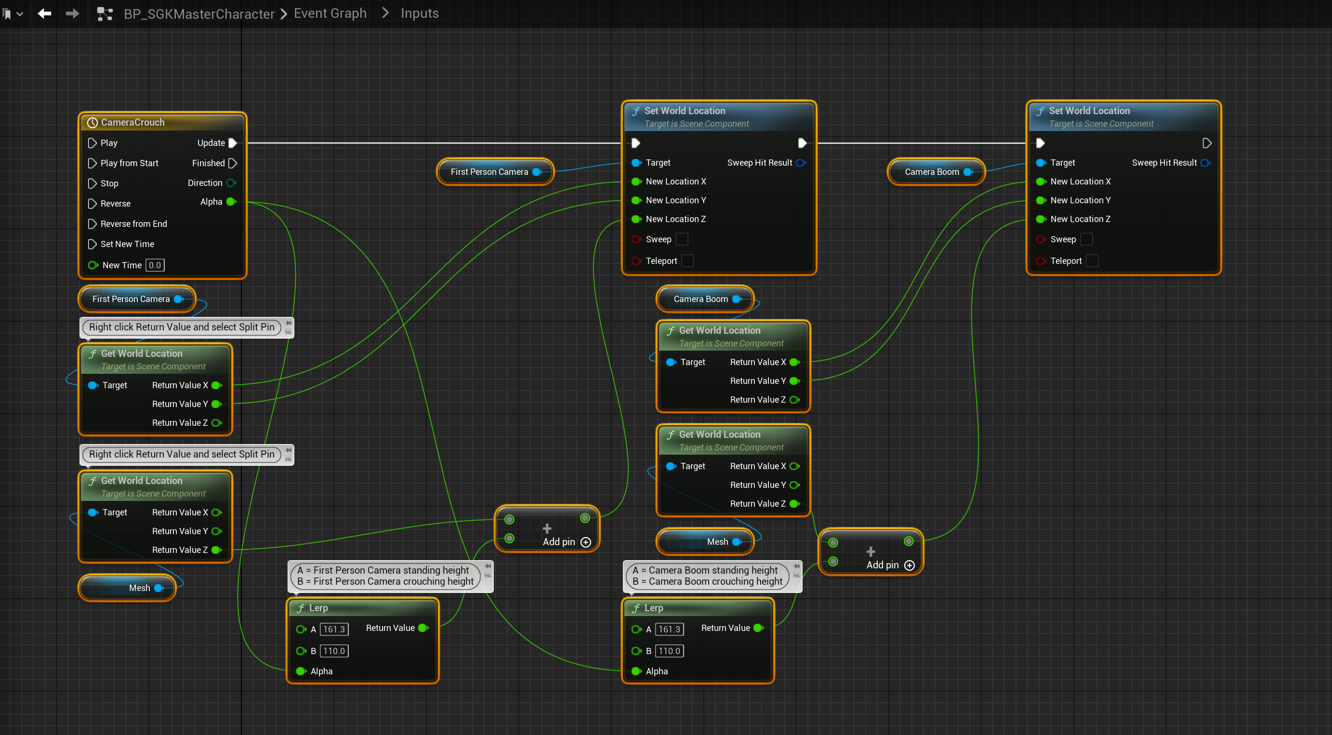Click the New Time value field
This screenshot has height=735, width=1332.
[x=155, y=265]
